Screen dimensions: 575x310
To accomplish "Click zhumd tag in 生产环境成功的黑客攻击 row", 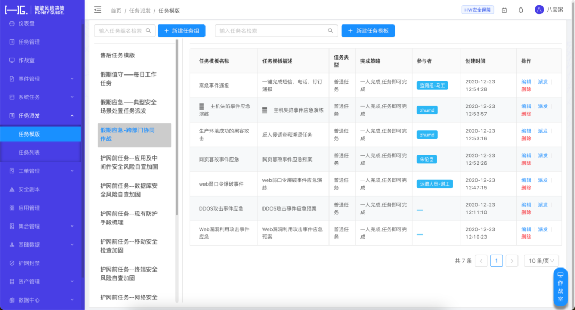I will pyautogui.click(x=427, y=135).
